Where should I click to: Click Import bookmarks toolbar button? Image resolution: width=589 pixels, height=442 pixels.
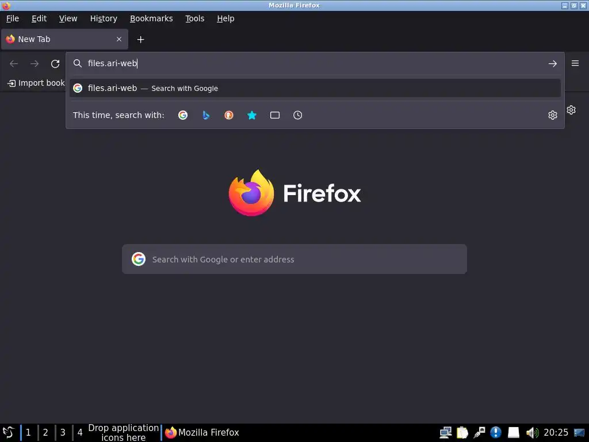tap(36, 83)
